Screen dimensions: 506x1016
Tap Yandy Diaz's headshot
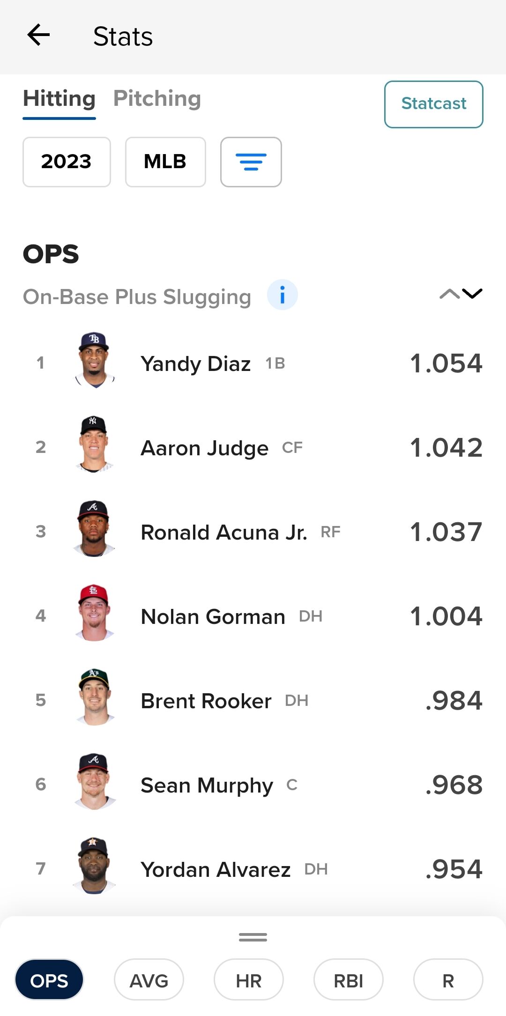click(95, 360)
